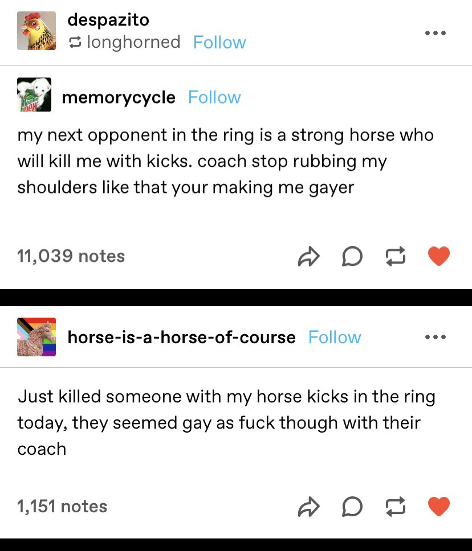Viewport: 472px width, 551px height.
Task: Reblog the 1,151 notes post
Action: [x=396, y=507]
